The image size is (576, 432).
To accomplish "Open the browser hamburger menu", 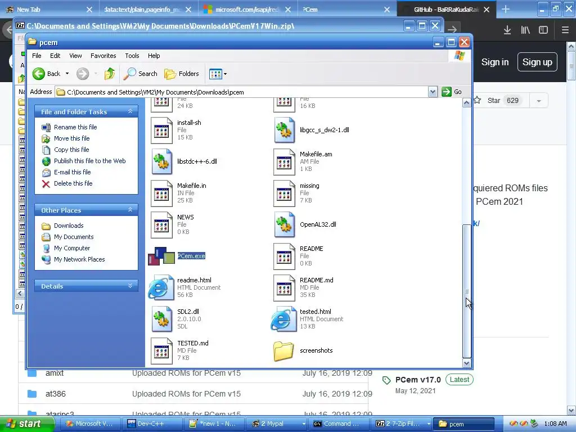I will [x=565, y=30].
